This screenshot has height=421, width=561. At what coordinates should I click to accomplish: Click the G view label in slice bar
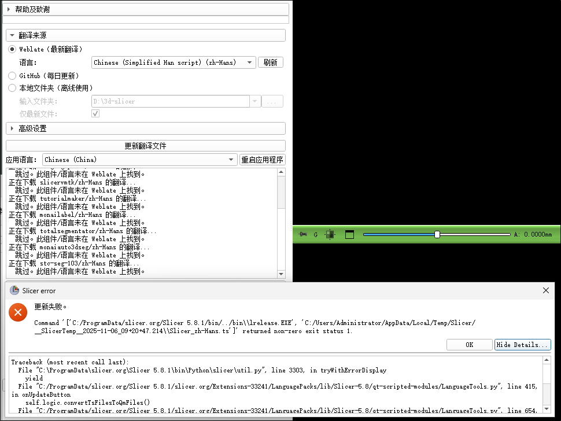point(316,234)
